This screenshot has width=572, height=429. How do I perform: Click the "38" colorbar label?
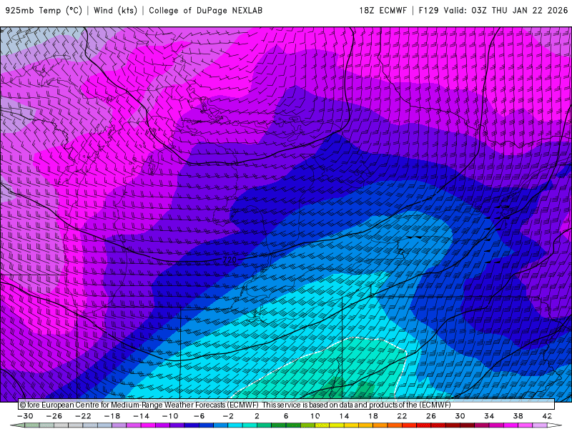pos(518,416)
